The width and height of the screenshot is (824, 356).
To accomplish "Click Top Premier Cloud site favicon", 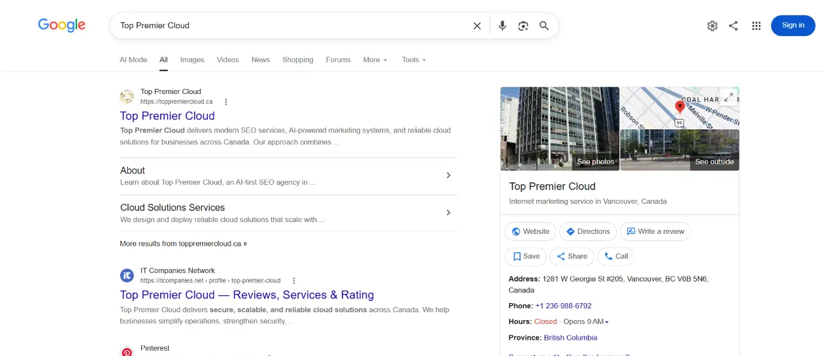I will coord(127,97).
